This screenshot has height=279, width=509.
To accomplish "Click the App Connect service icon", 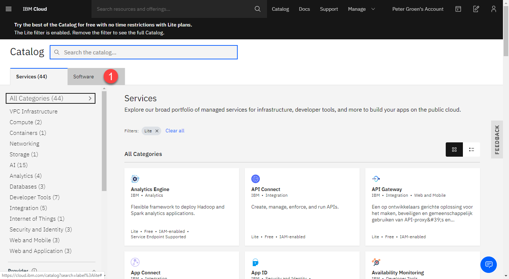I will (135, 262).
